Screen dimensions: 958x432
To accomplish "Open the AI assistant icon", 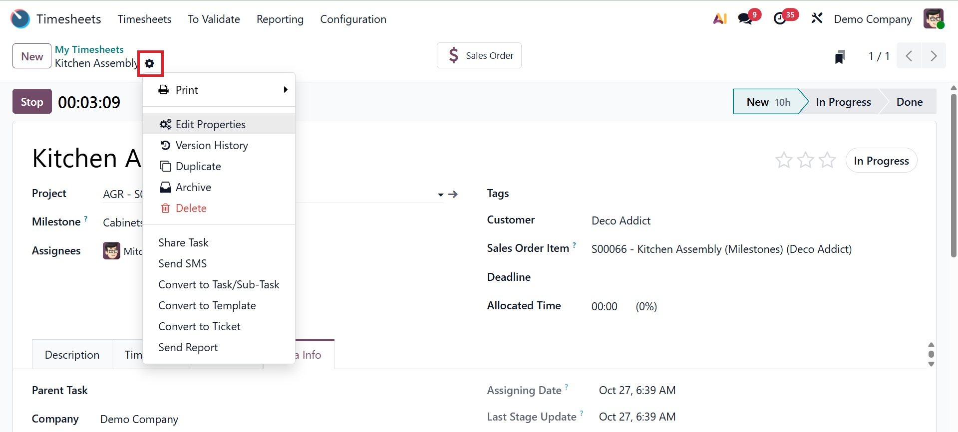I will pyautogui.click(x=719, y=19).
